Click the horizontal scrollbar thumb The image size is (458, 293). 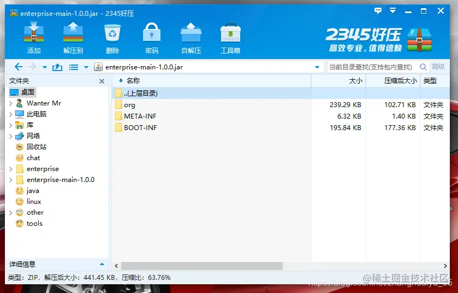pos(202,266)
